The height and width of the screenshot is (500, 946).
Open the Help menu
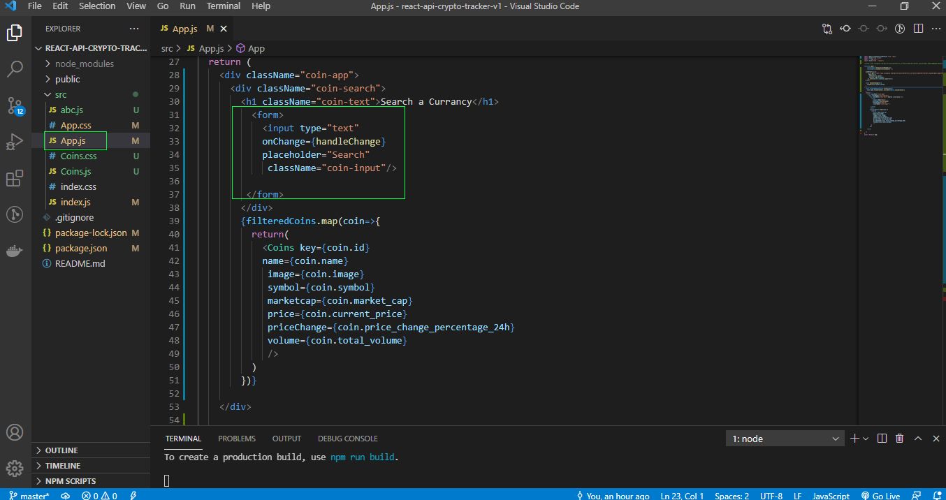click(261, 6)
